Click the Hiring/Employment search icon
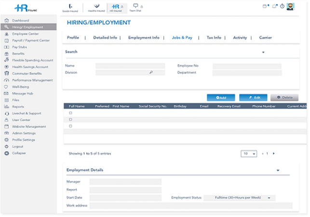The image size is (310, 217). (x=7, y=27)
